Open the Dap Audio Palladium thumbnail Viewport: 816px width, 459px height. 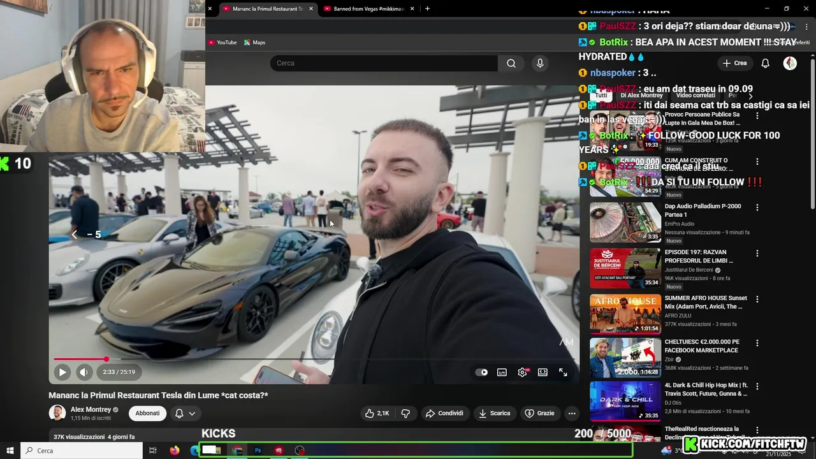coord(625,222)
